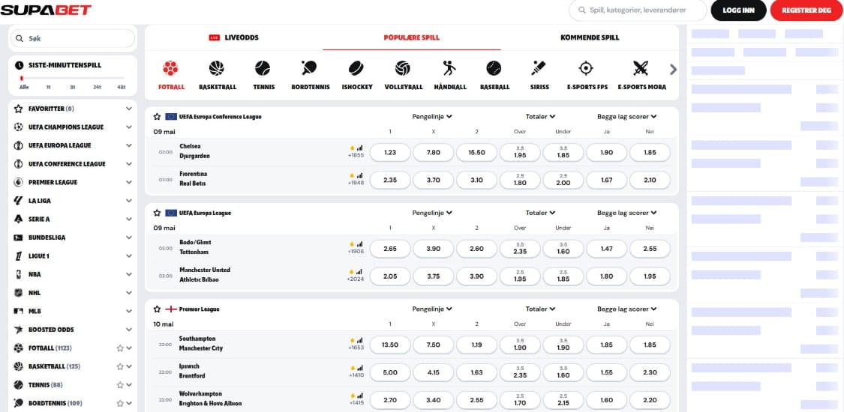
Task: Click the Premier League logo in sidebar
Action: coord(19,182)
